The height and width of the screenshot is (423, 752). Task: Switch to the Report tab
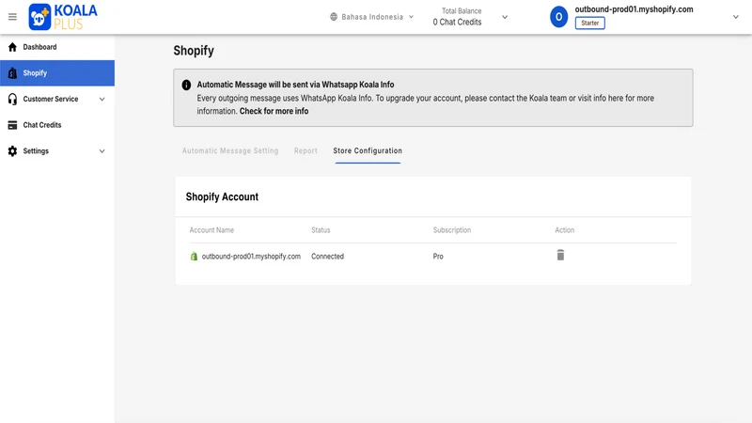tap(305, 150)
